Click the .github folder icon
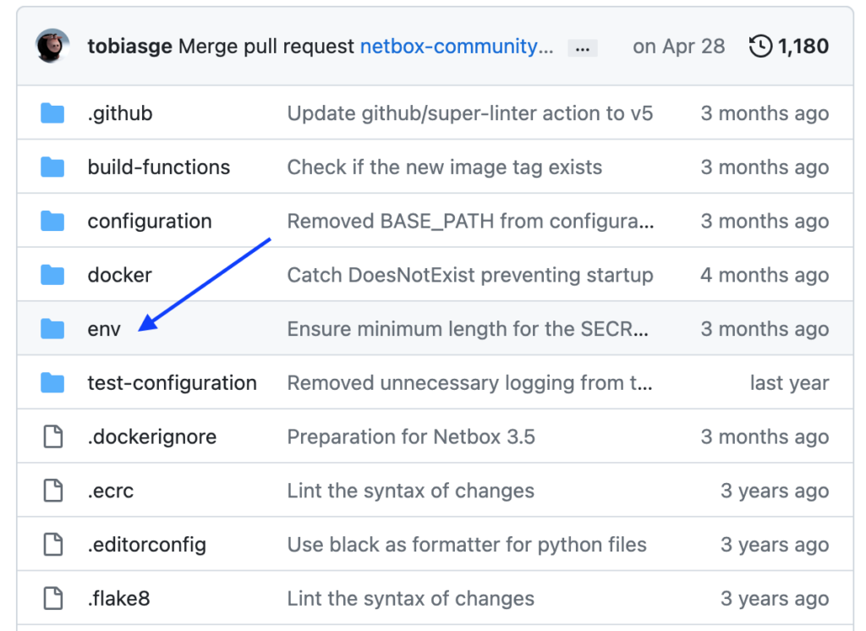This screenshot has width=866, height=631. tap(52, 113)
